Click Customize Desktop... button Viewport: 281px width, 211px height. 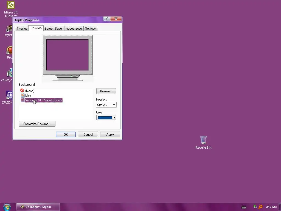coord(37,124)
